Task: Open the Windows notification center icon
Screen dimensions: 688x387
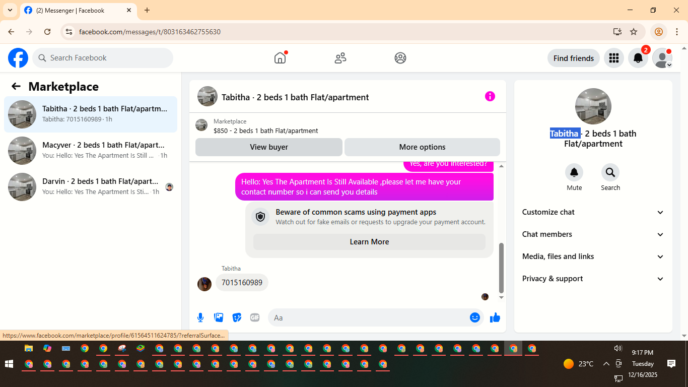Action: click(x=671, y=364)
